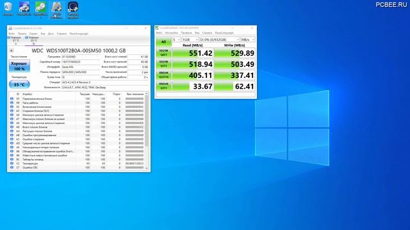The width and height of the screenshot is (410, 230).
Task: Click the serial number field in CrystalDiskInfo
Action: tap(81, 62)
